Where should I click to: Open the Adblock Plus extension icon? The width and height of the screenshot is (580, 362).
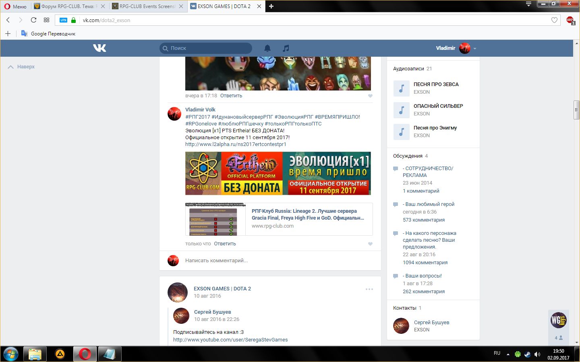click(570, 20)
